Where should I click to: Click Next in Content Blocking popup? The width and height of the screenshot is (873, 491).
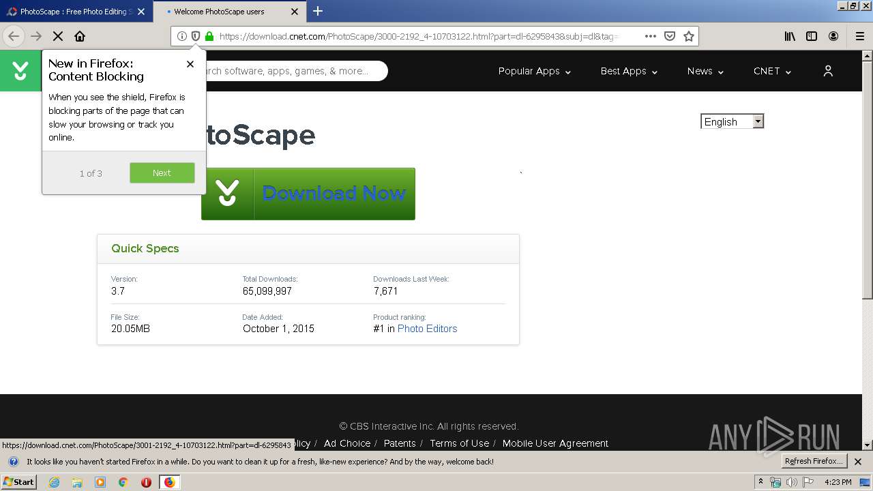[x=162, y=173]
